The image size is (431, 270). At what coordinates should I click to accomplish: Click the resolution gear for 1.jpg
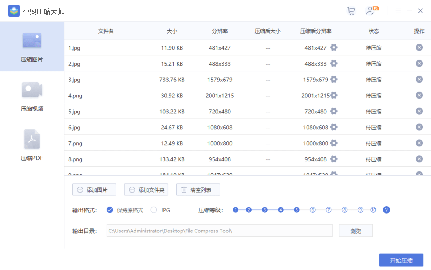(x=334, y=48)
